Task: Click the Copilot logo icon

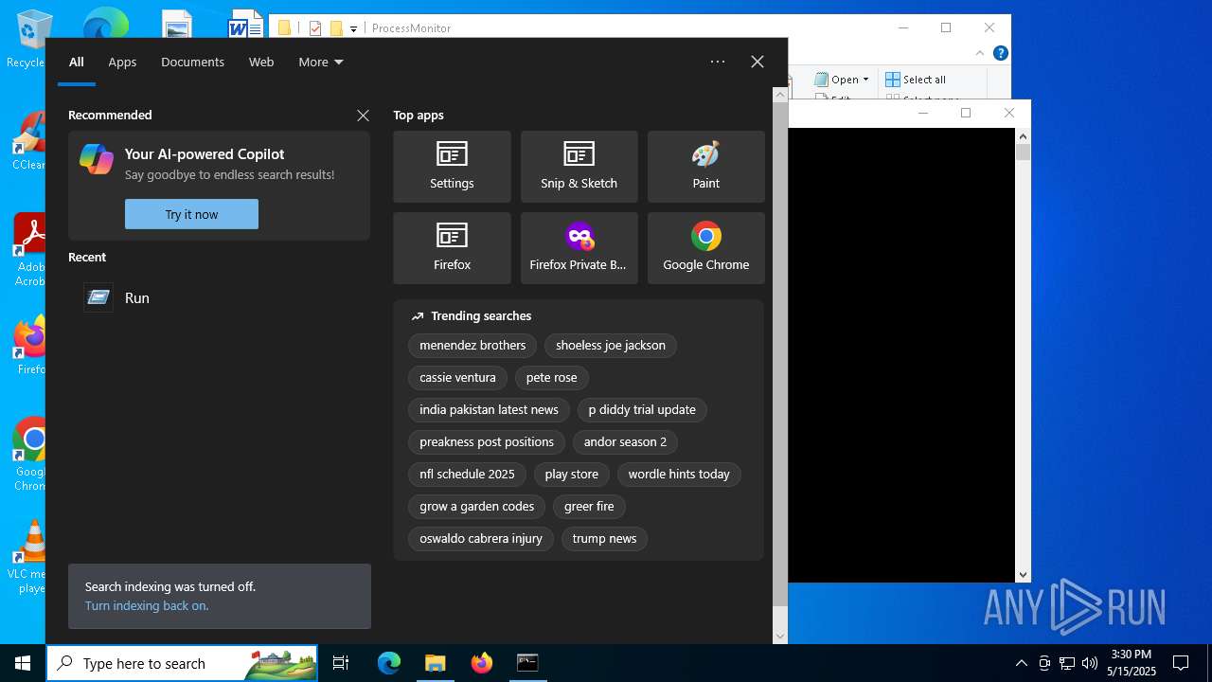Action: pyautogui.click(x=97, y=158)
